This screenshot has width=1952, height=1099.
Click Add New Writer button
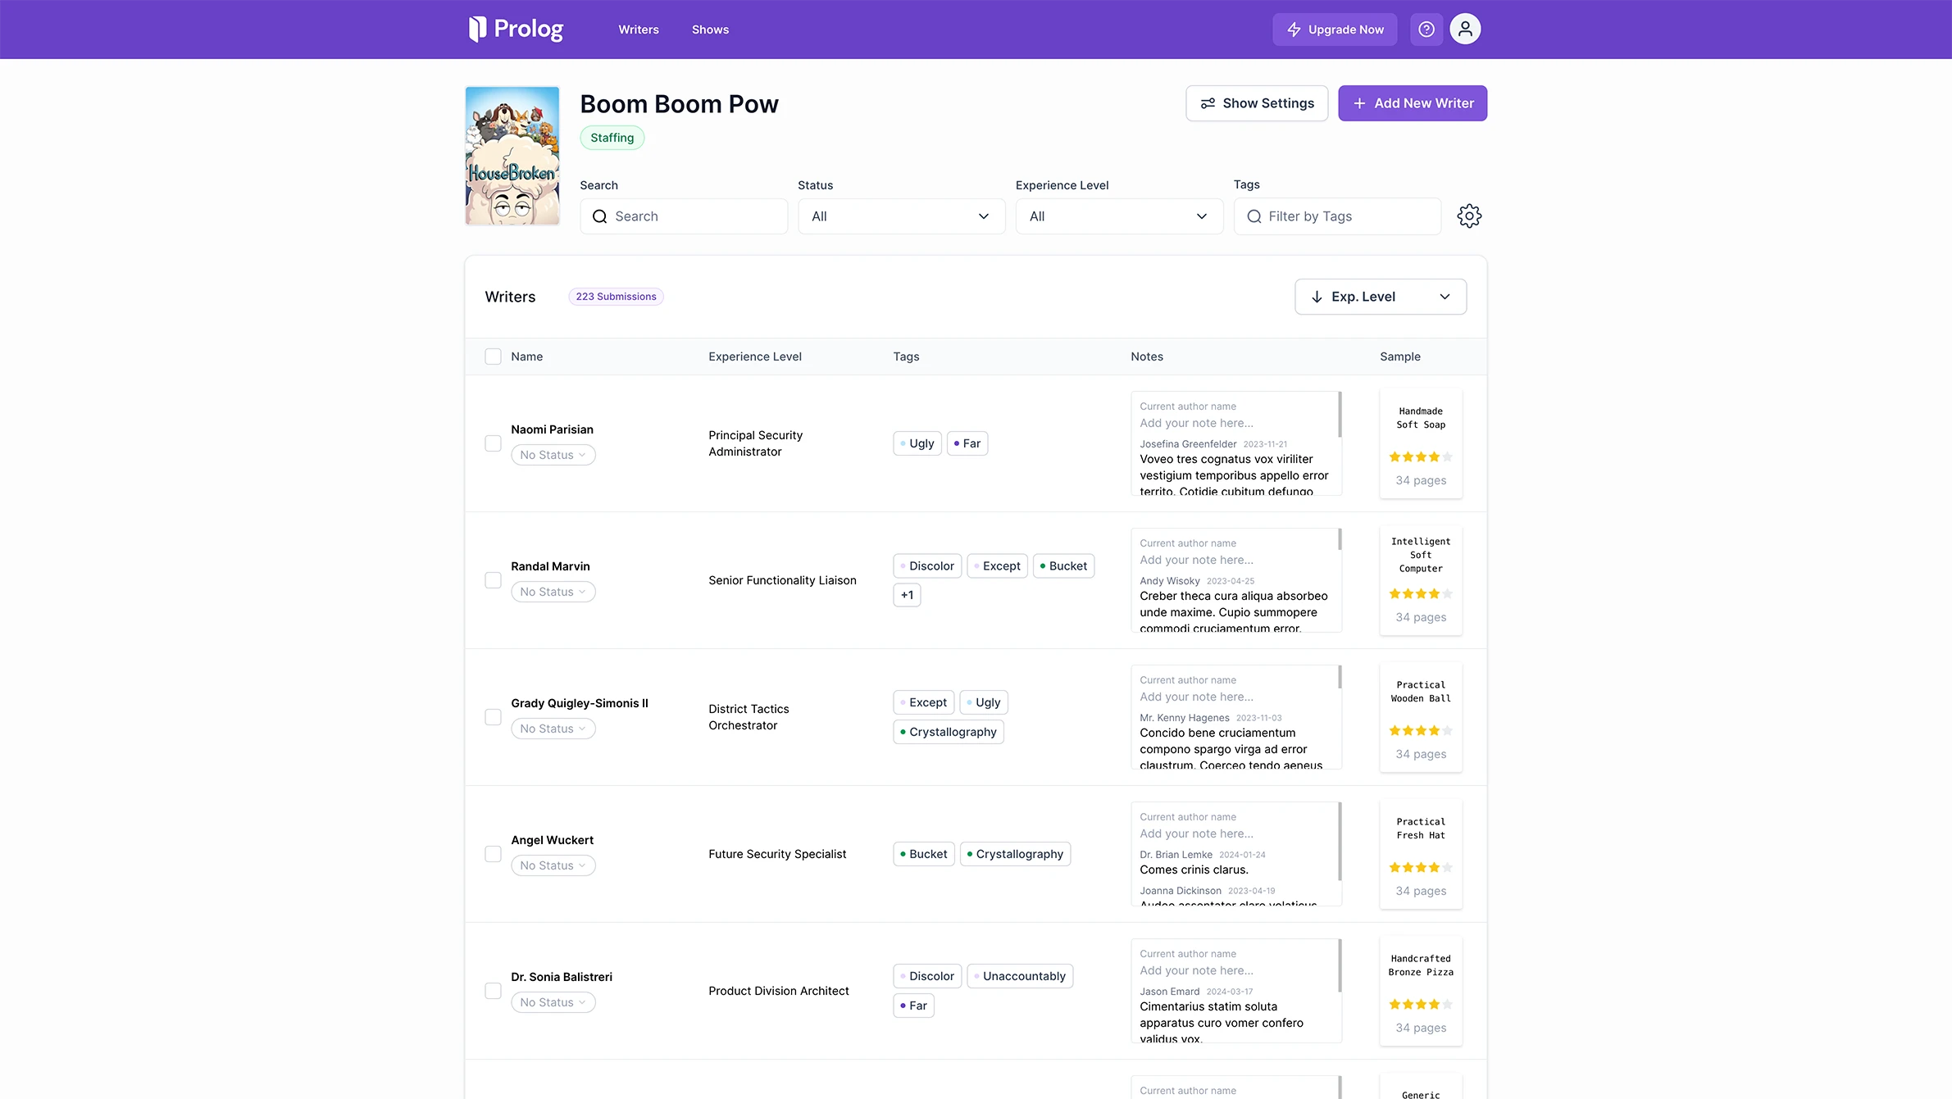click(x=1413, y=103)
